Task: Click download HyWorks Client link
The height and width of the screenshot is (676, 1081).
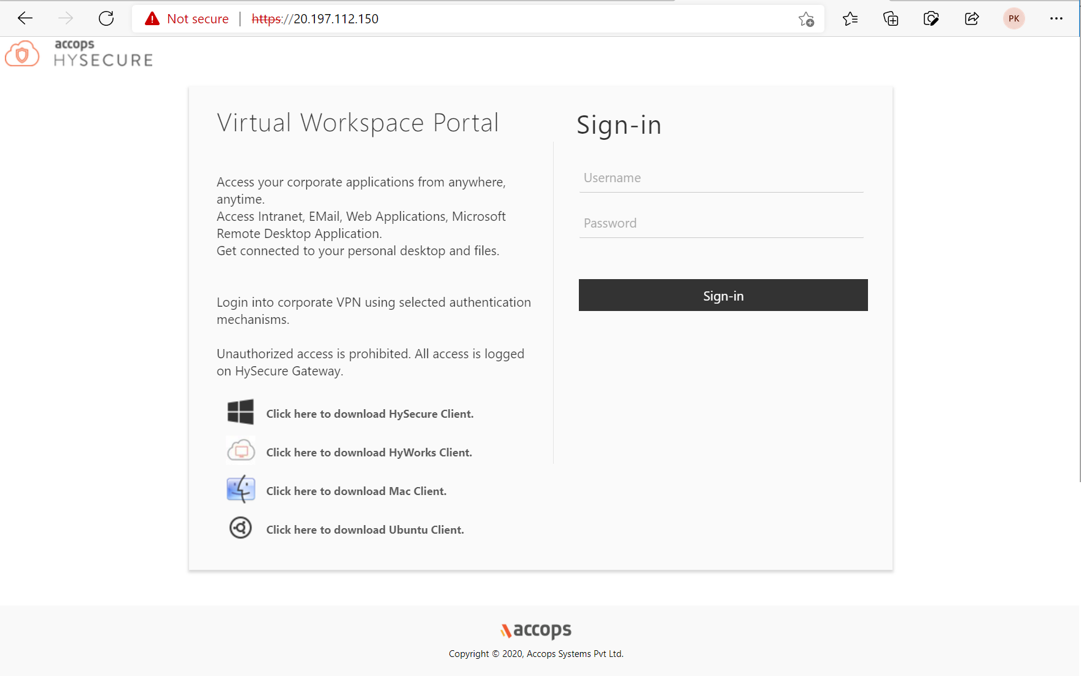Action: pyautogui.click(x=369, y=453)
